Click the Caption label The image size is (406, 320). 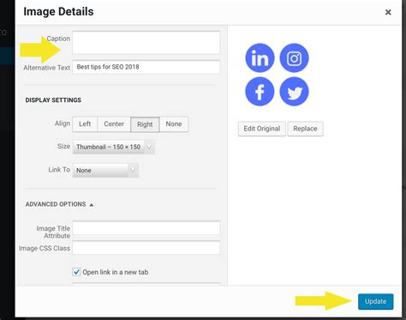[x=58, y=39]
